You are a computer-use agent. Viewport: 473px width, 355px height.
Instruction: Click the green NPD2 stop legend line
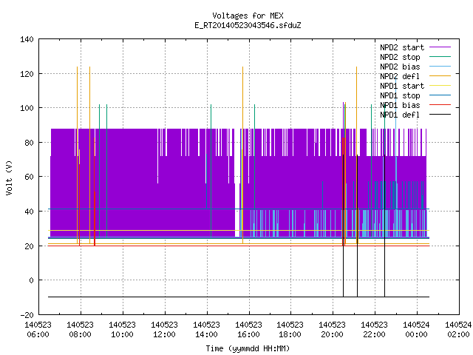440,57
